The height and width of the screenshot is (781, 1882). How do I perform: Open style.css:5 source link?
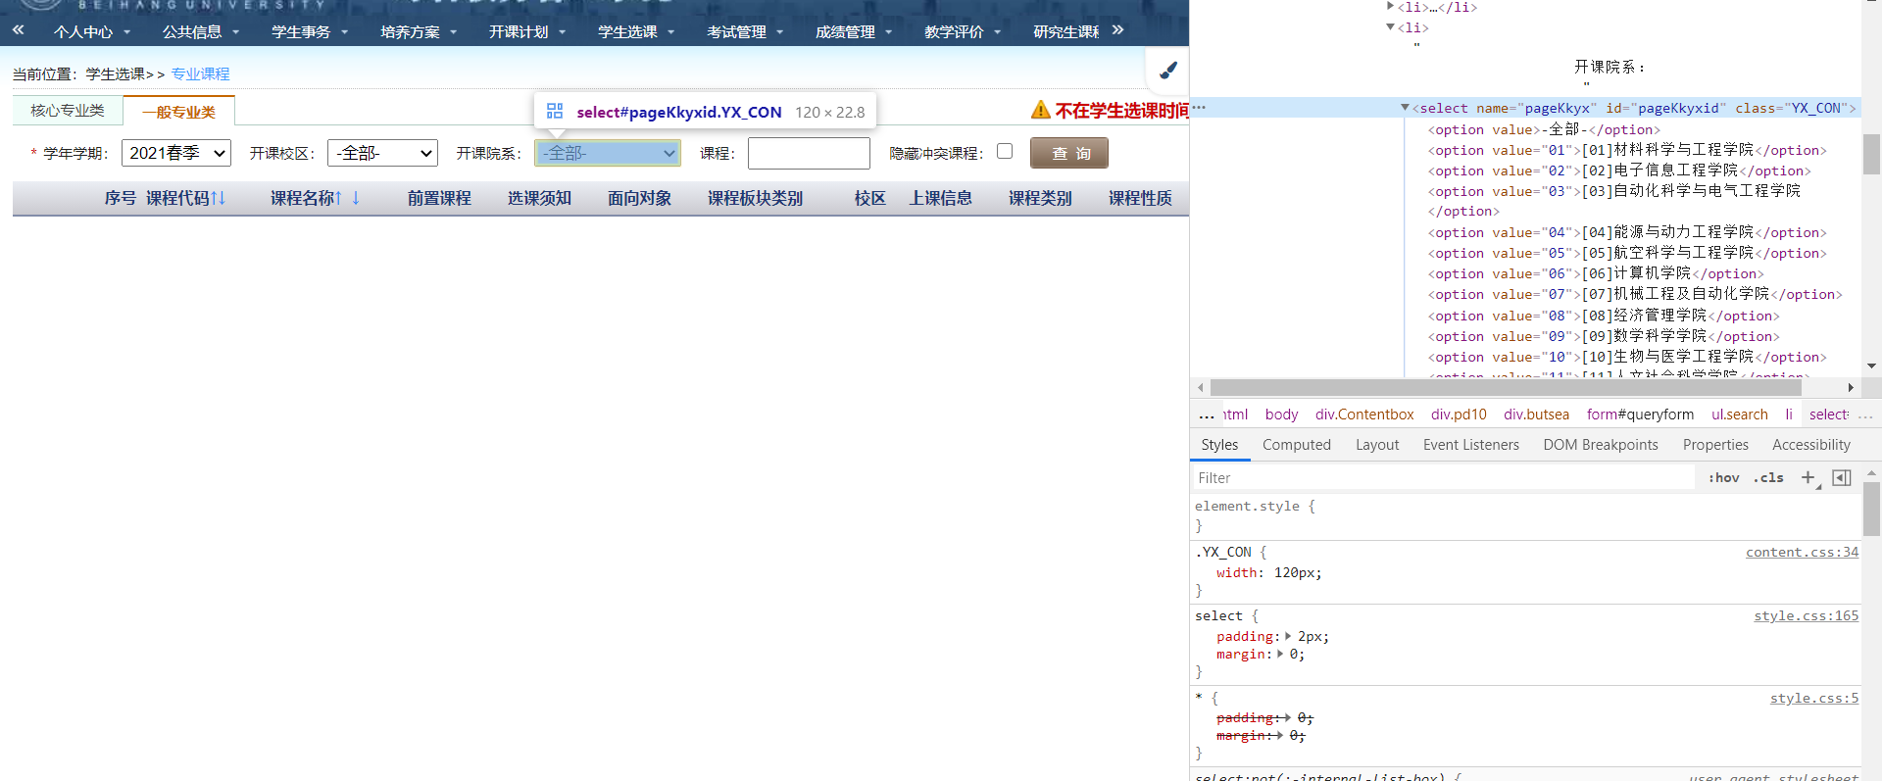click(1813, 698)
